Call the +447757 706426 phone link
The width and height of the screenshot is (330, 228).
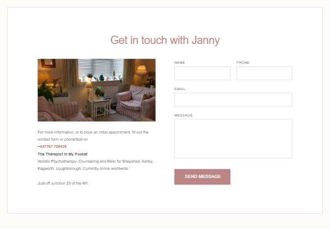tap(52, 147)
